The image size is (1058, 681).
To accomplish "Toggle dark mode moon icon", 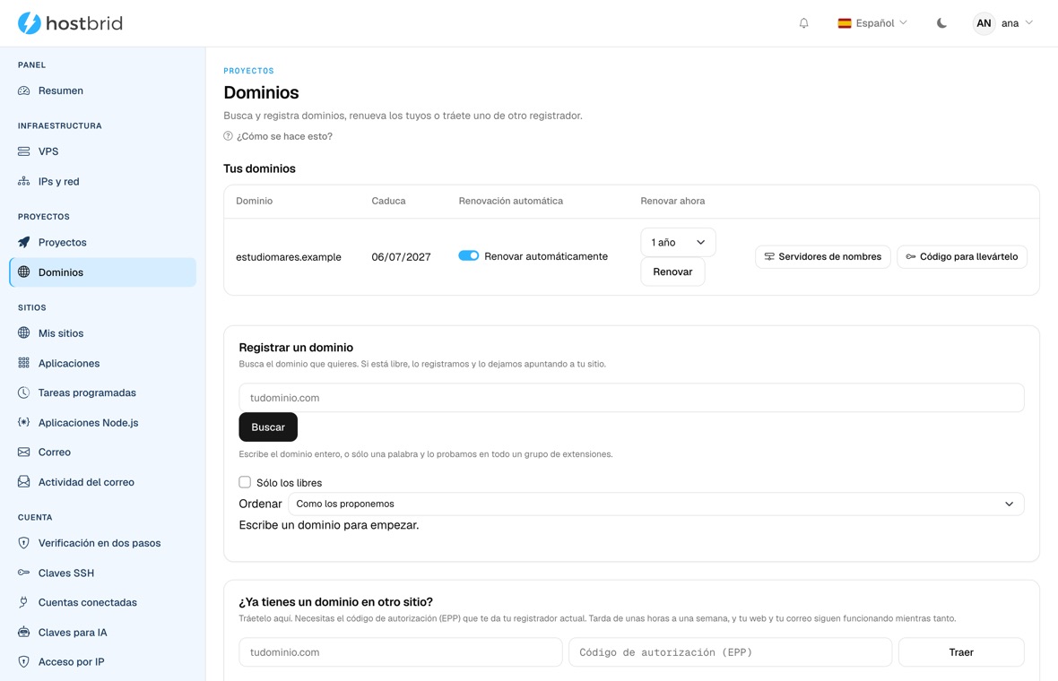I will (x=941, y=23).
